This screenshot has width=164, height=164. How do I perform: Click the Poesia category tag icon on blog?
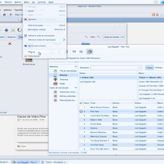click(x=18, y=146)
